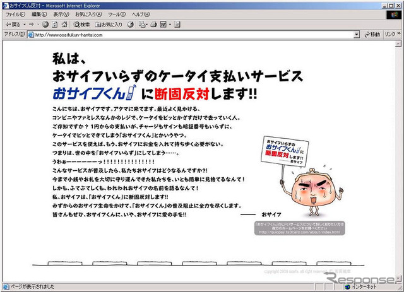The height and width of the screenshot is (292, 404).
Task: Expand the forward history dropdown arrow
Action: [38, 25]
